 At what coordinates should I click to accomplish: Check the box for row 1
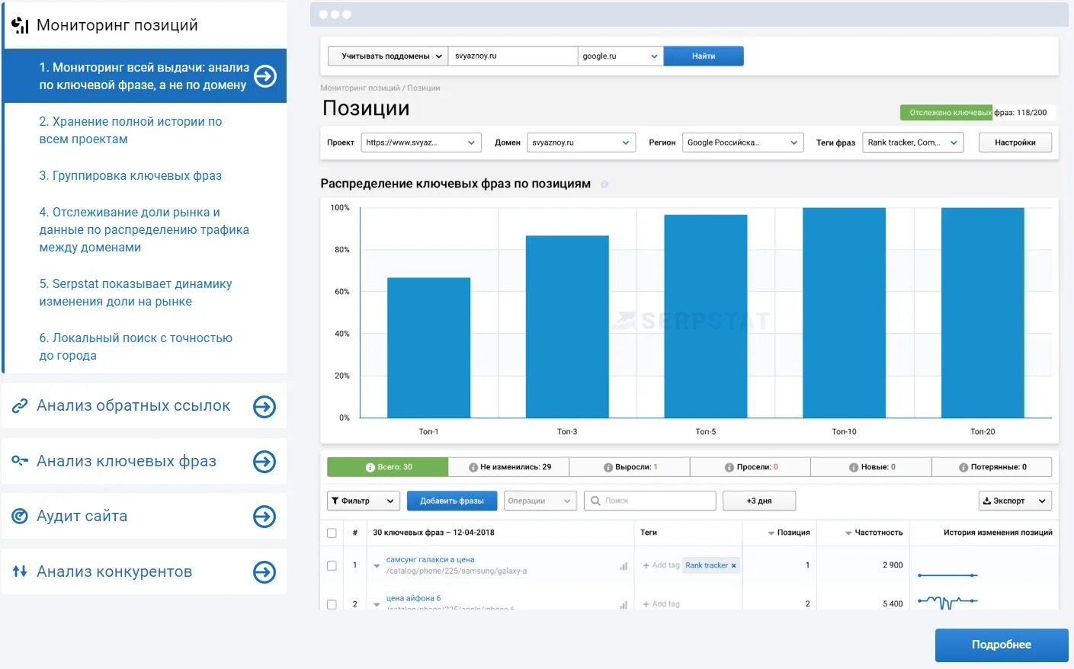332,565
